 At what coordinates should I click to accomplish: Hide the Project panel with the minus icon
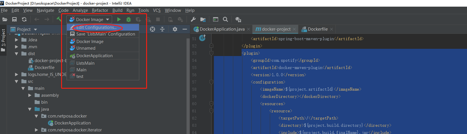[185, 29]
